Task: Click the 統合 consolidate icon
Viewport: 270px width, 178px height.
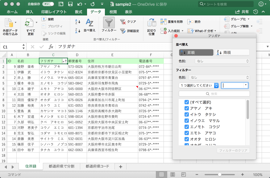Action: [190, 22]
